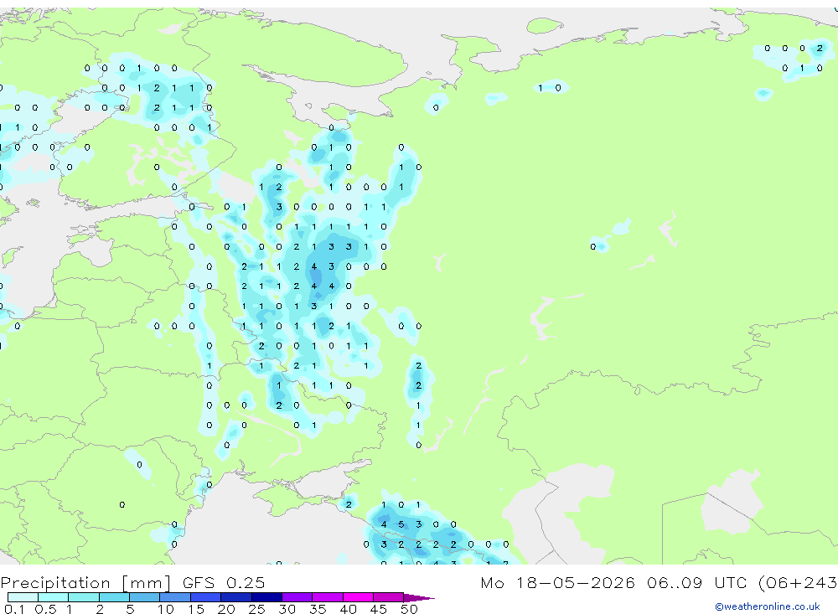Click the legend label '30'

tap(287, 609)
